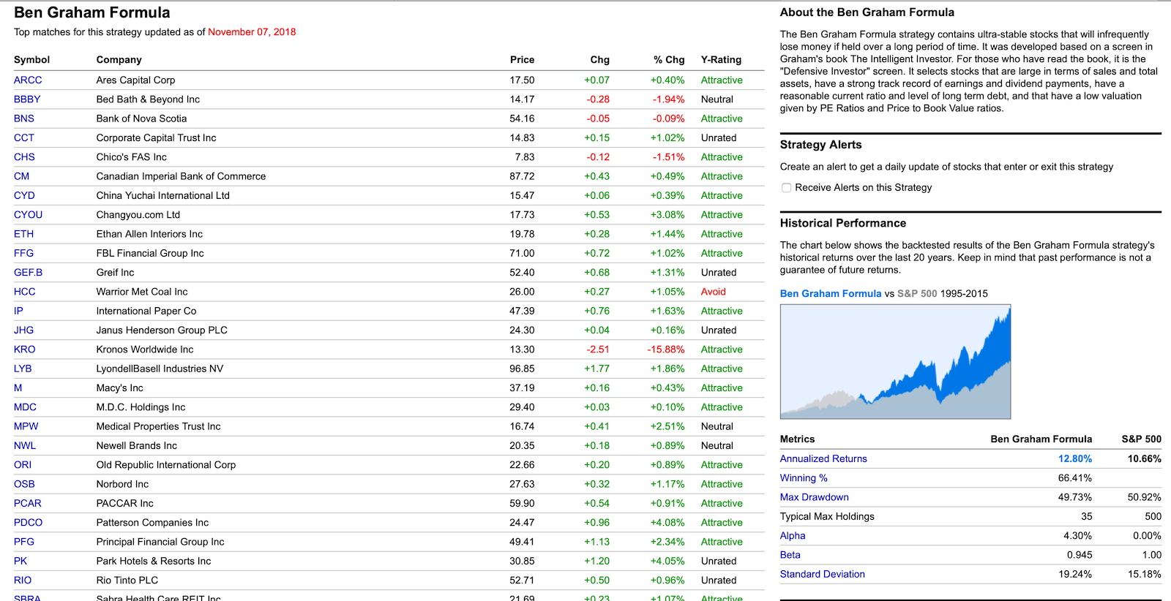Open the GEF.B ticker symbol link
The width and height of the screenshot is (1171, 601).
coord(29,273)
